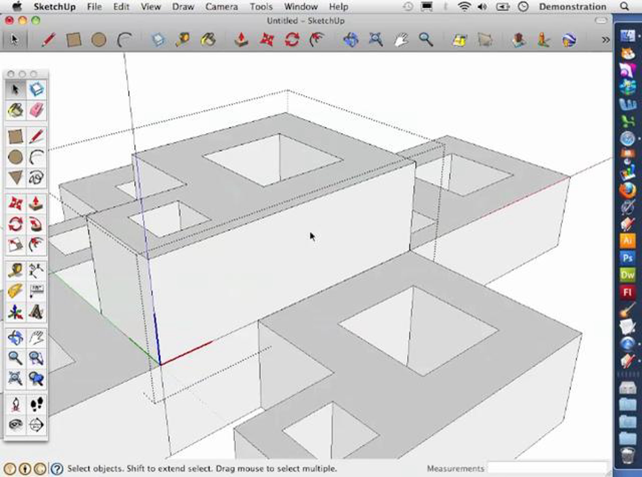
Task: Pick the Rotate tool in top toolbar
Action: [x=292, y=40]
